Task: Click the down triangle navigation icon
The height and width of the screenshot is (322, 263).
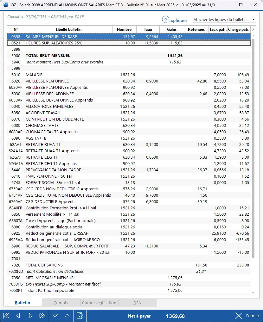Action: [55, 316]
